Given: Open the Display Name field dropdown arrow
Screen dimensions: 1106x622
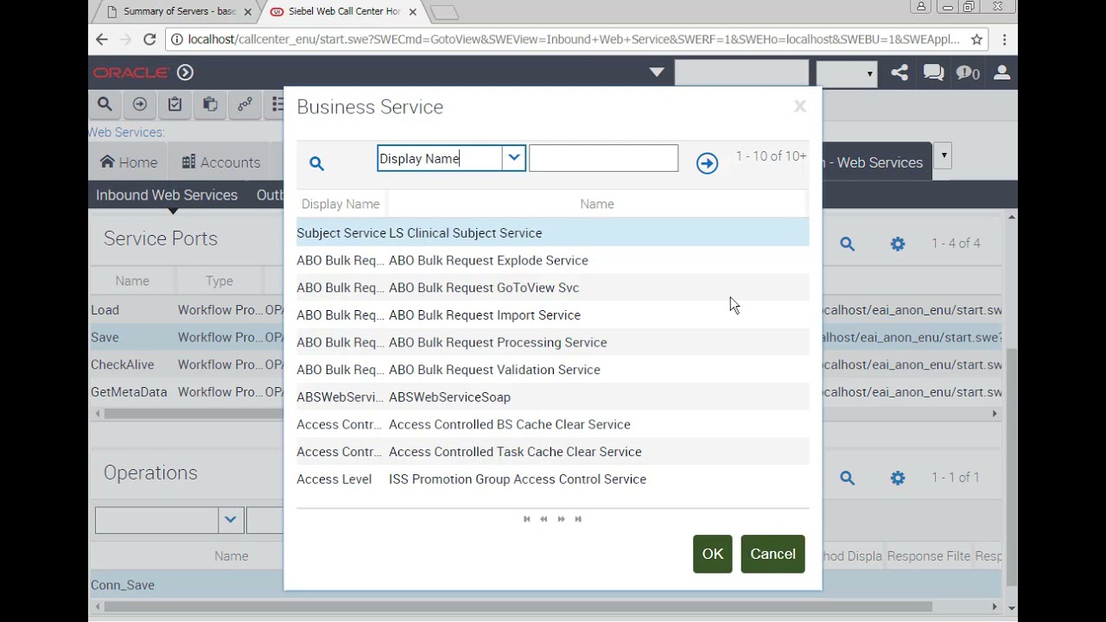Looking at the screenshot, I should click(514, 158).
